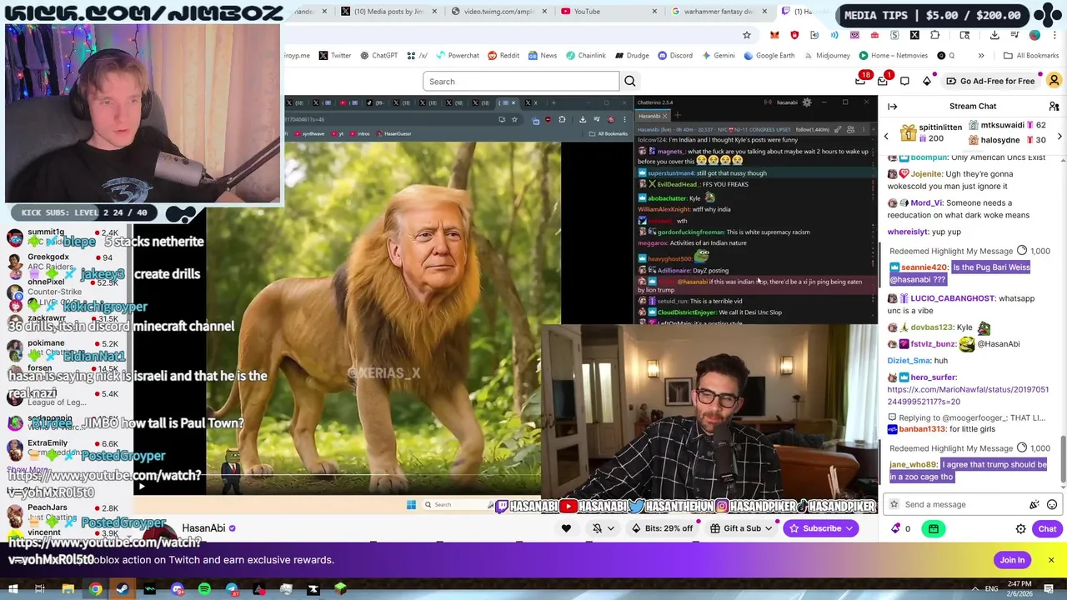
Task: Show more bookmarks with the double chevron
Action: (981, 56)
